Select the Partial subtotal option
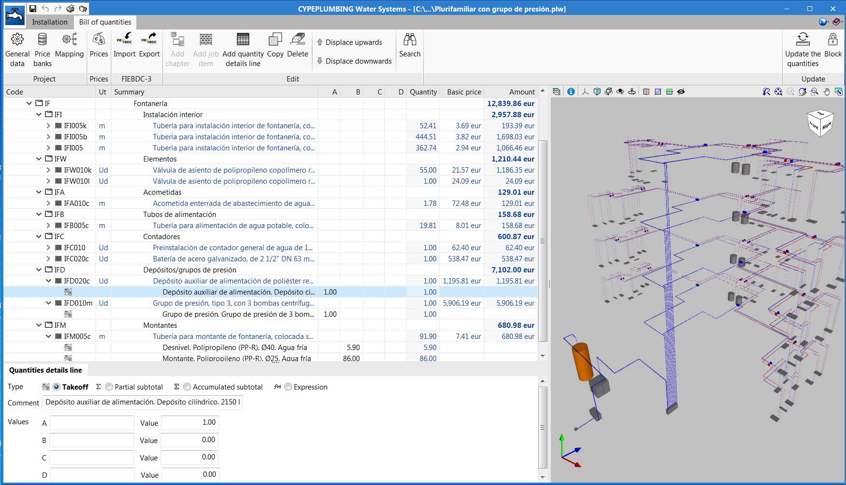 point(109,387)
